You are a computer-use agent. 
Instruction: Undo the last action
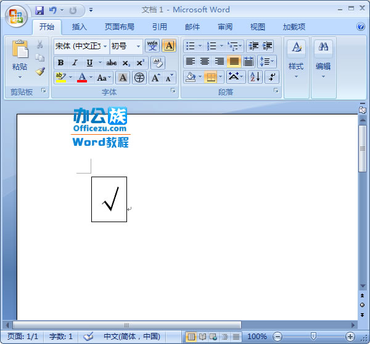[53, 10]
